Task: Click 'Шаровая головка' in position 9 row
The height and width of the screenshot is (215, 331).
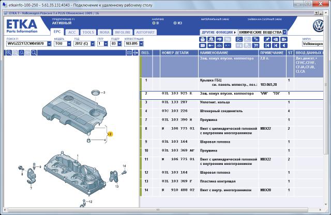Action: coord(215,142)
